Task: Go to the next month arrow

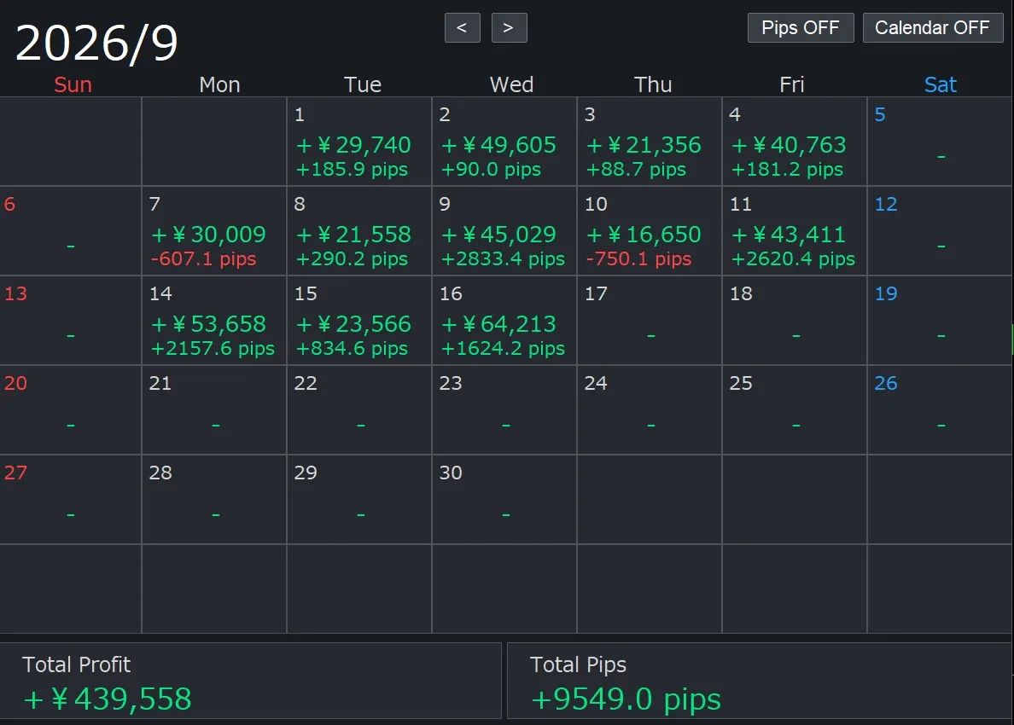Action: [x=509, y=28]
